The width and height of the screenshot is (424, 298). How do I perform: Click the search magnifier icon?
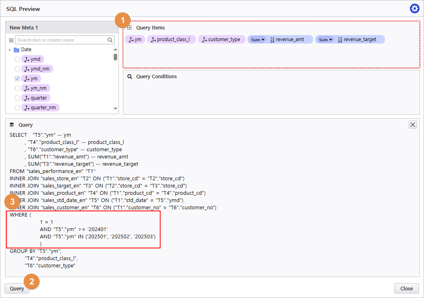tap(110, 40)
